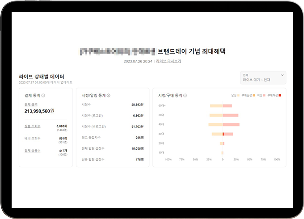The width and height of the screenshot is (304, 219).
Task: Open the 라이브 다시보기 link
Action: [x=169, y=61]
